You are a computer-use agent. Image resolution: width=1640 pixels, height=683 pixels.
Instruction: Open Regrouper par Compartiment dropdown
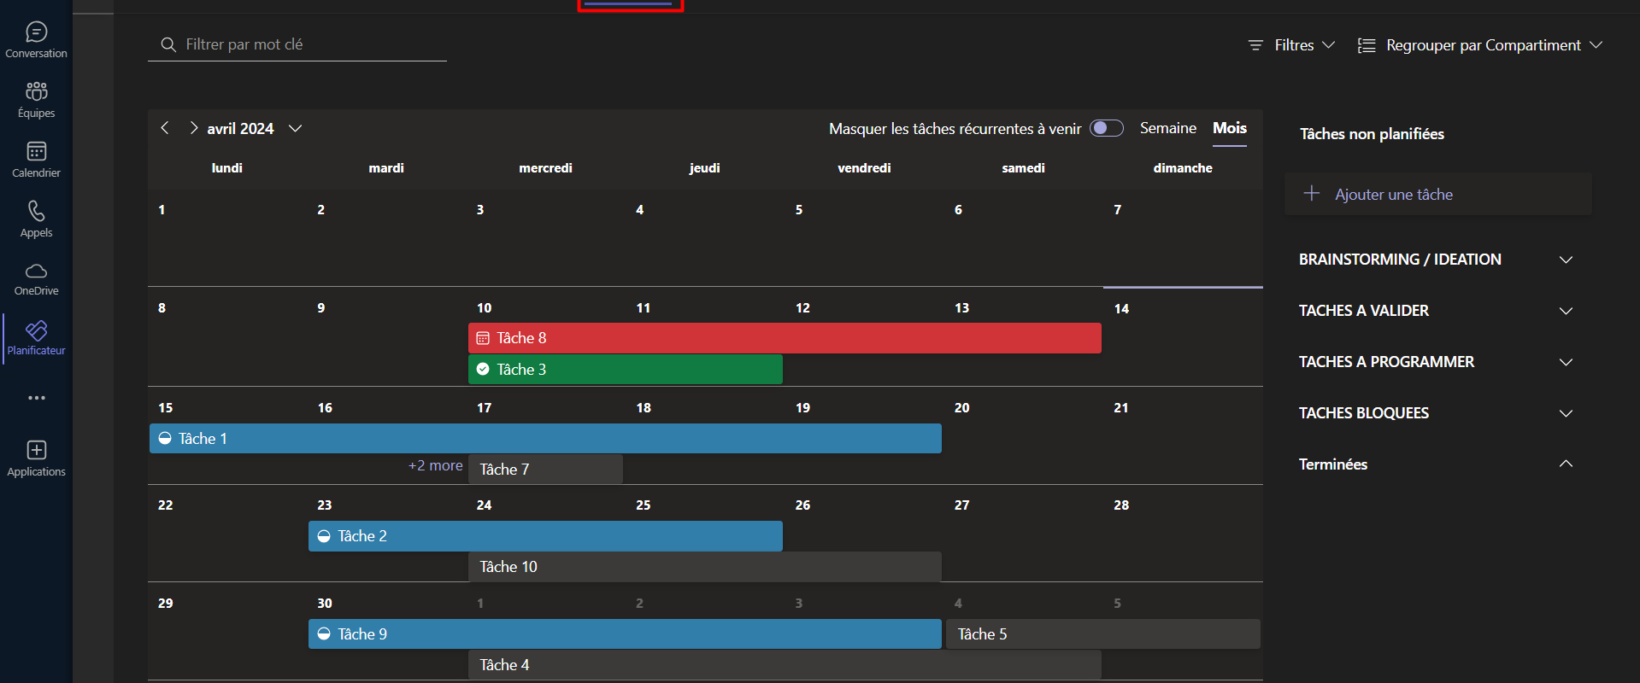tap(1479, 45)
